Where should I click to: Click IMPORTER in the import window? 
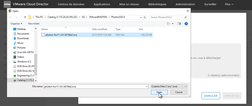pyautogui.click(x=232, y=96)
